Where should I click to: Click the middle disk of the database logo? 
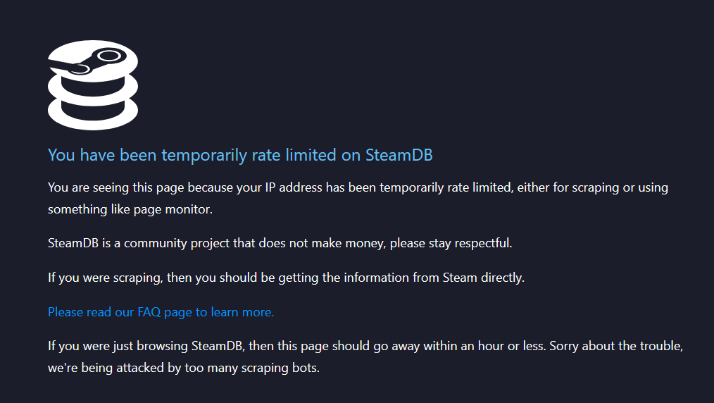tap(92, 88)
